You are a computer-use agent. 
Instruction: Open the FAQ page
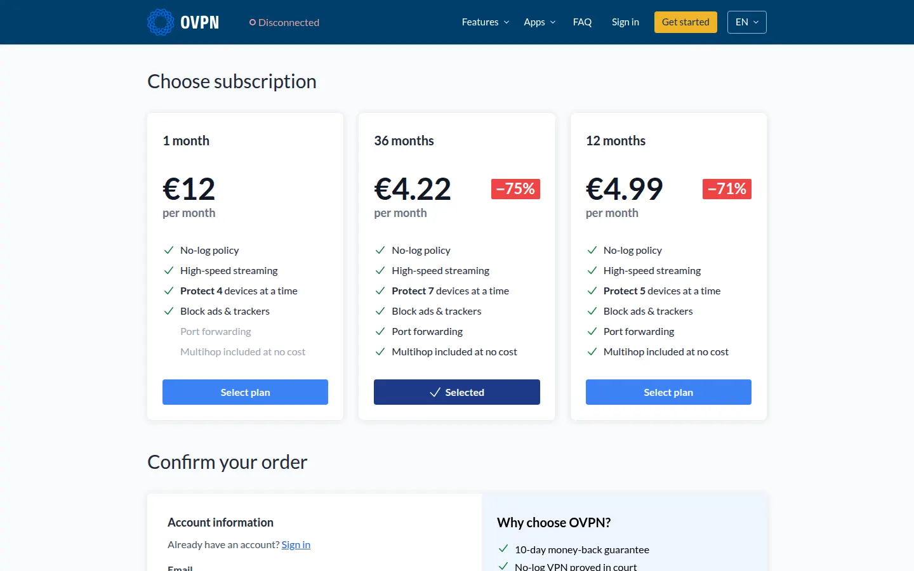582,22
